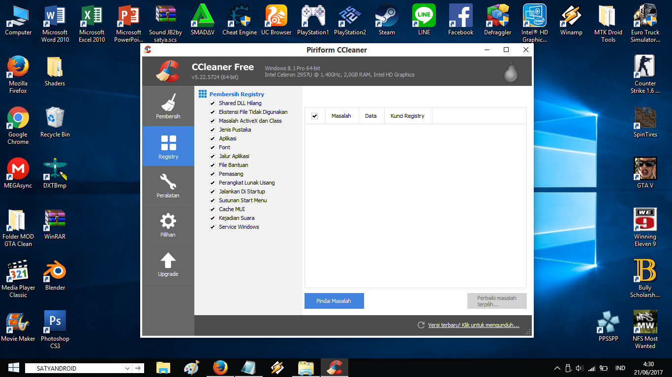The image size is (672, 377).
Task: Select the SMADAV desktop icon
Action: [x=203, y=21]
